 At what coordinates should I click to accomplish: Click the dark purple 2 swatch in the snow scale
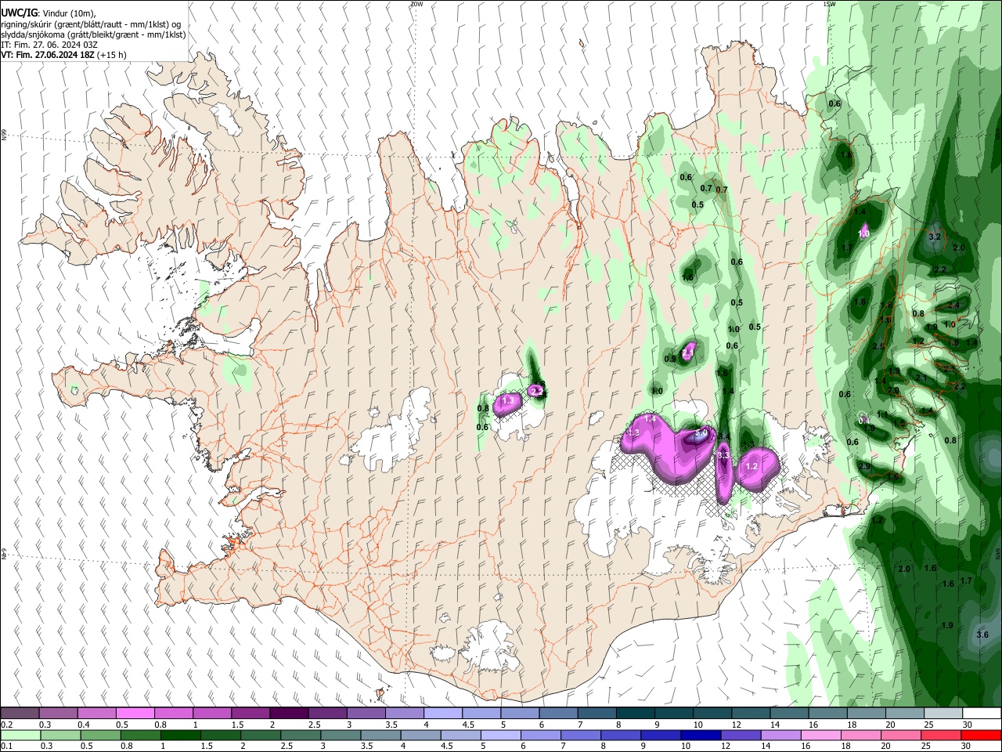(x=289, y=713)
